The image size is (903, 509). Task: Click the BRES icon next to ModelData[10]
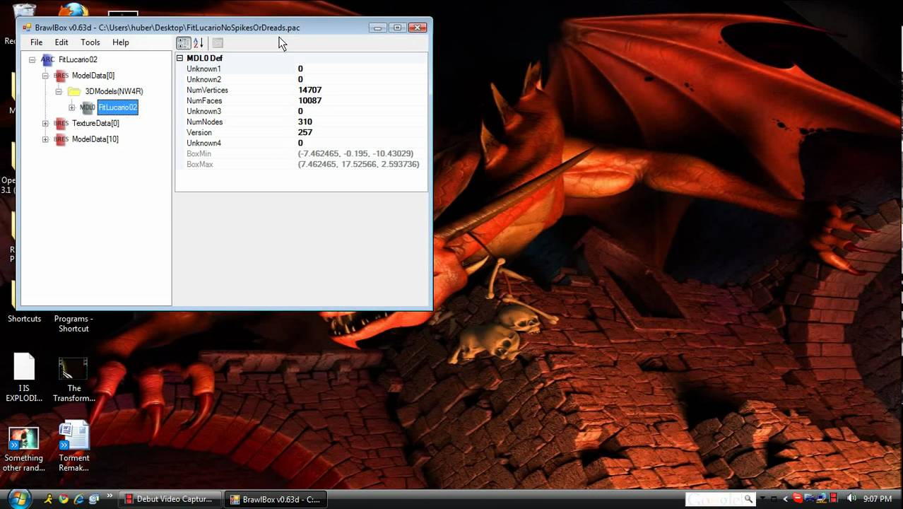pyautogui.click(x=61, y=139)
